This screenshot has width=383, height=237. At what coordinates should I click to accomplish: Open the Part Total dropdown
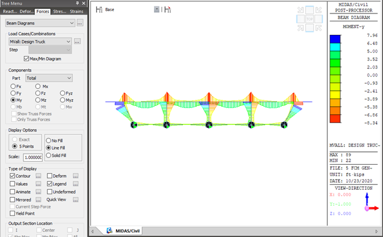click(x=49, y=78)
